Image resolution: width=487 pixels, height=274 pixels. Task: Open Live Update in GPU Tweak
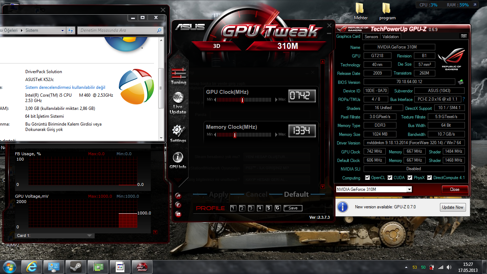[x=178, y=103]
